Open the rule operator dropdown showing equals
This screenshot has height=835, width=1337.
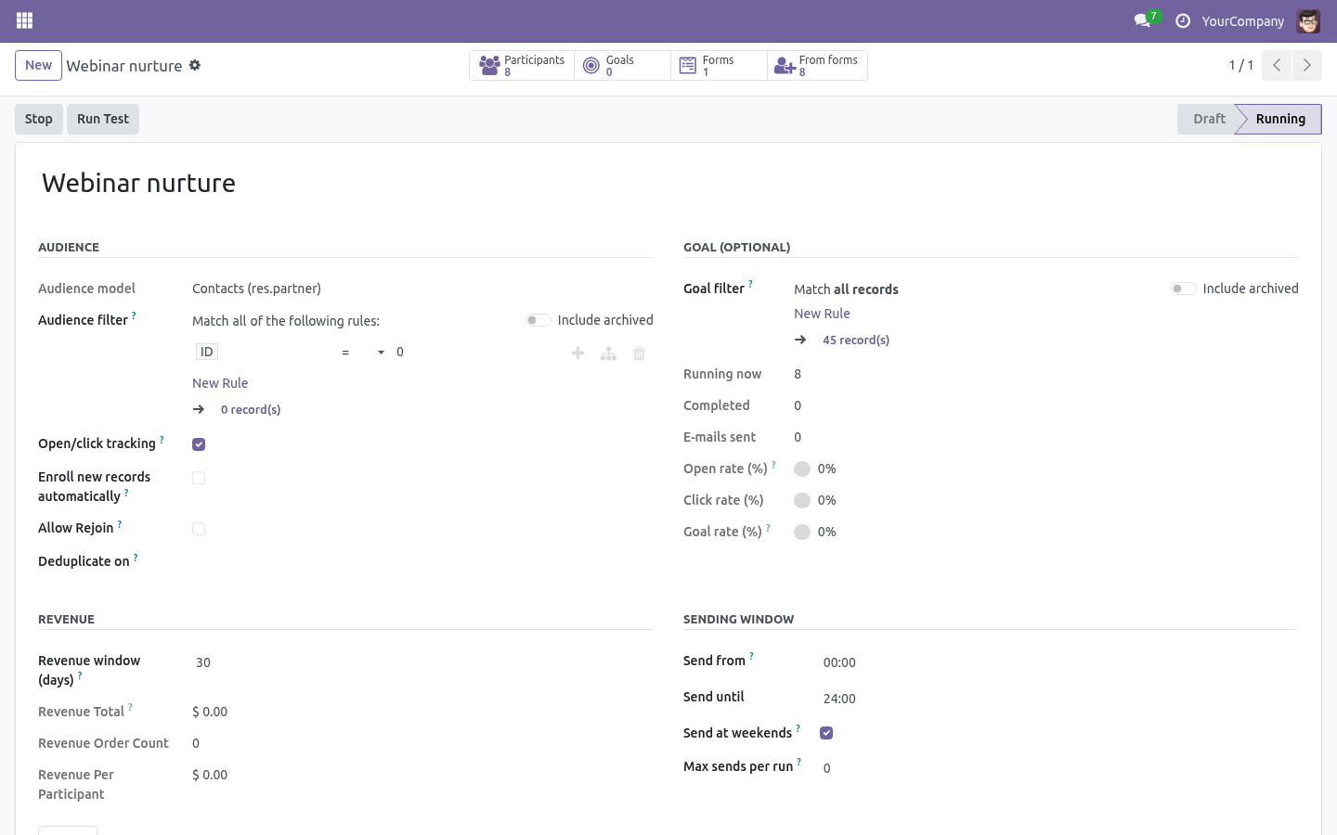click(363, 353)
